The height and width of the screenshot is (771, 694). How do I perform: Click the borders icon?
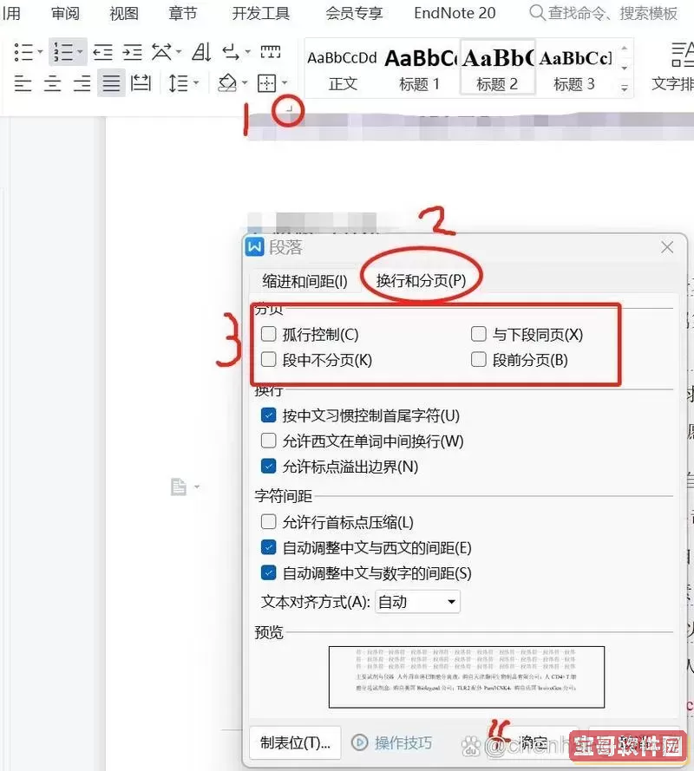[266, 83]
